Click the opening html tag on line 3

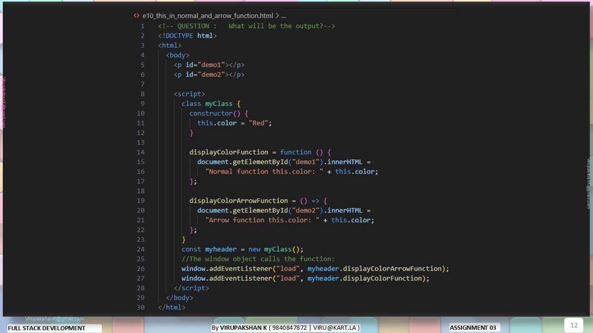click(x=170, y=45)
